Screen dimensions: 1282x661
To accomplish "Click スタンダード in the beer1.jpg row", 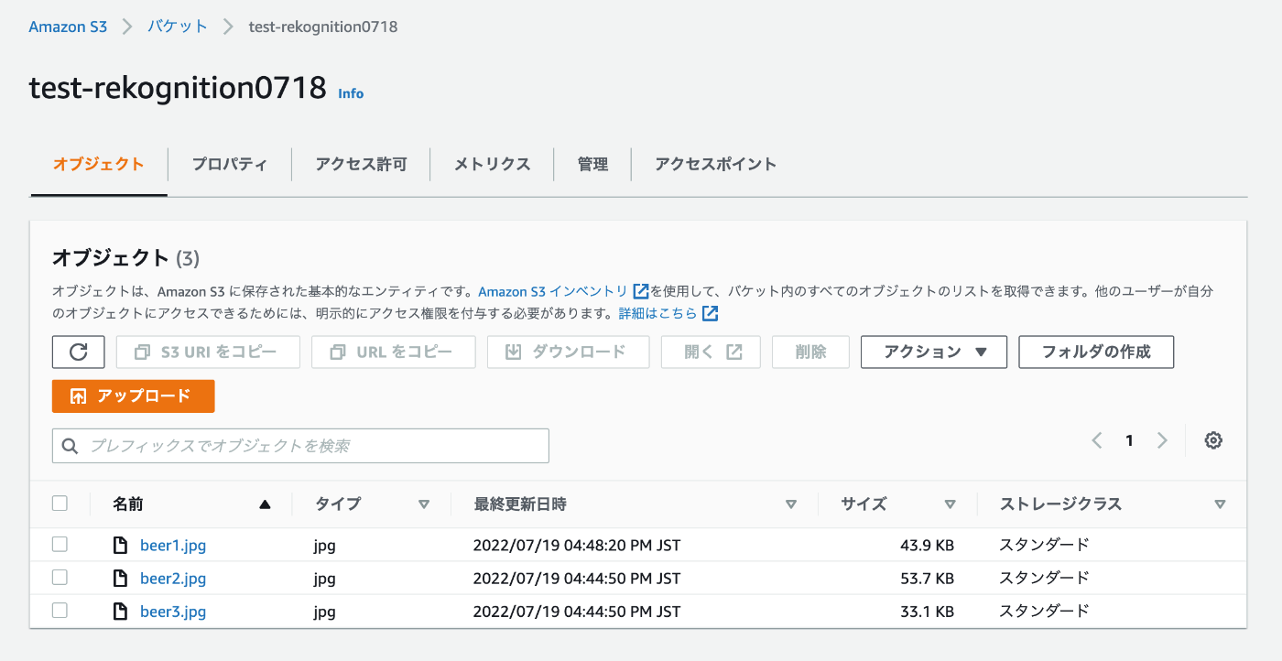I will pos(1044,545).
